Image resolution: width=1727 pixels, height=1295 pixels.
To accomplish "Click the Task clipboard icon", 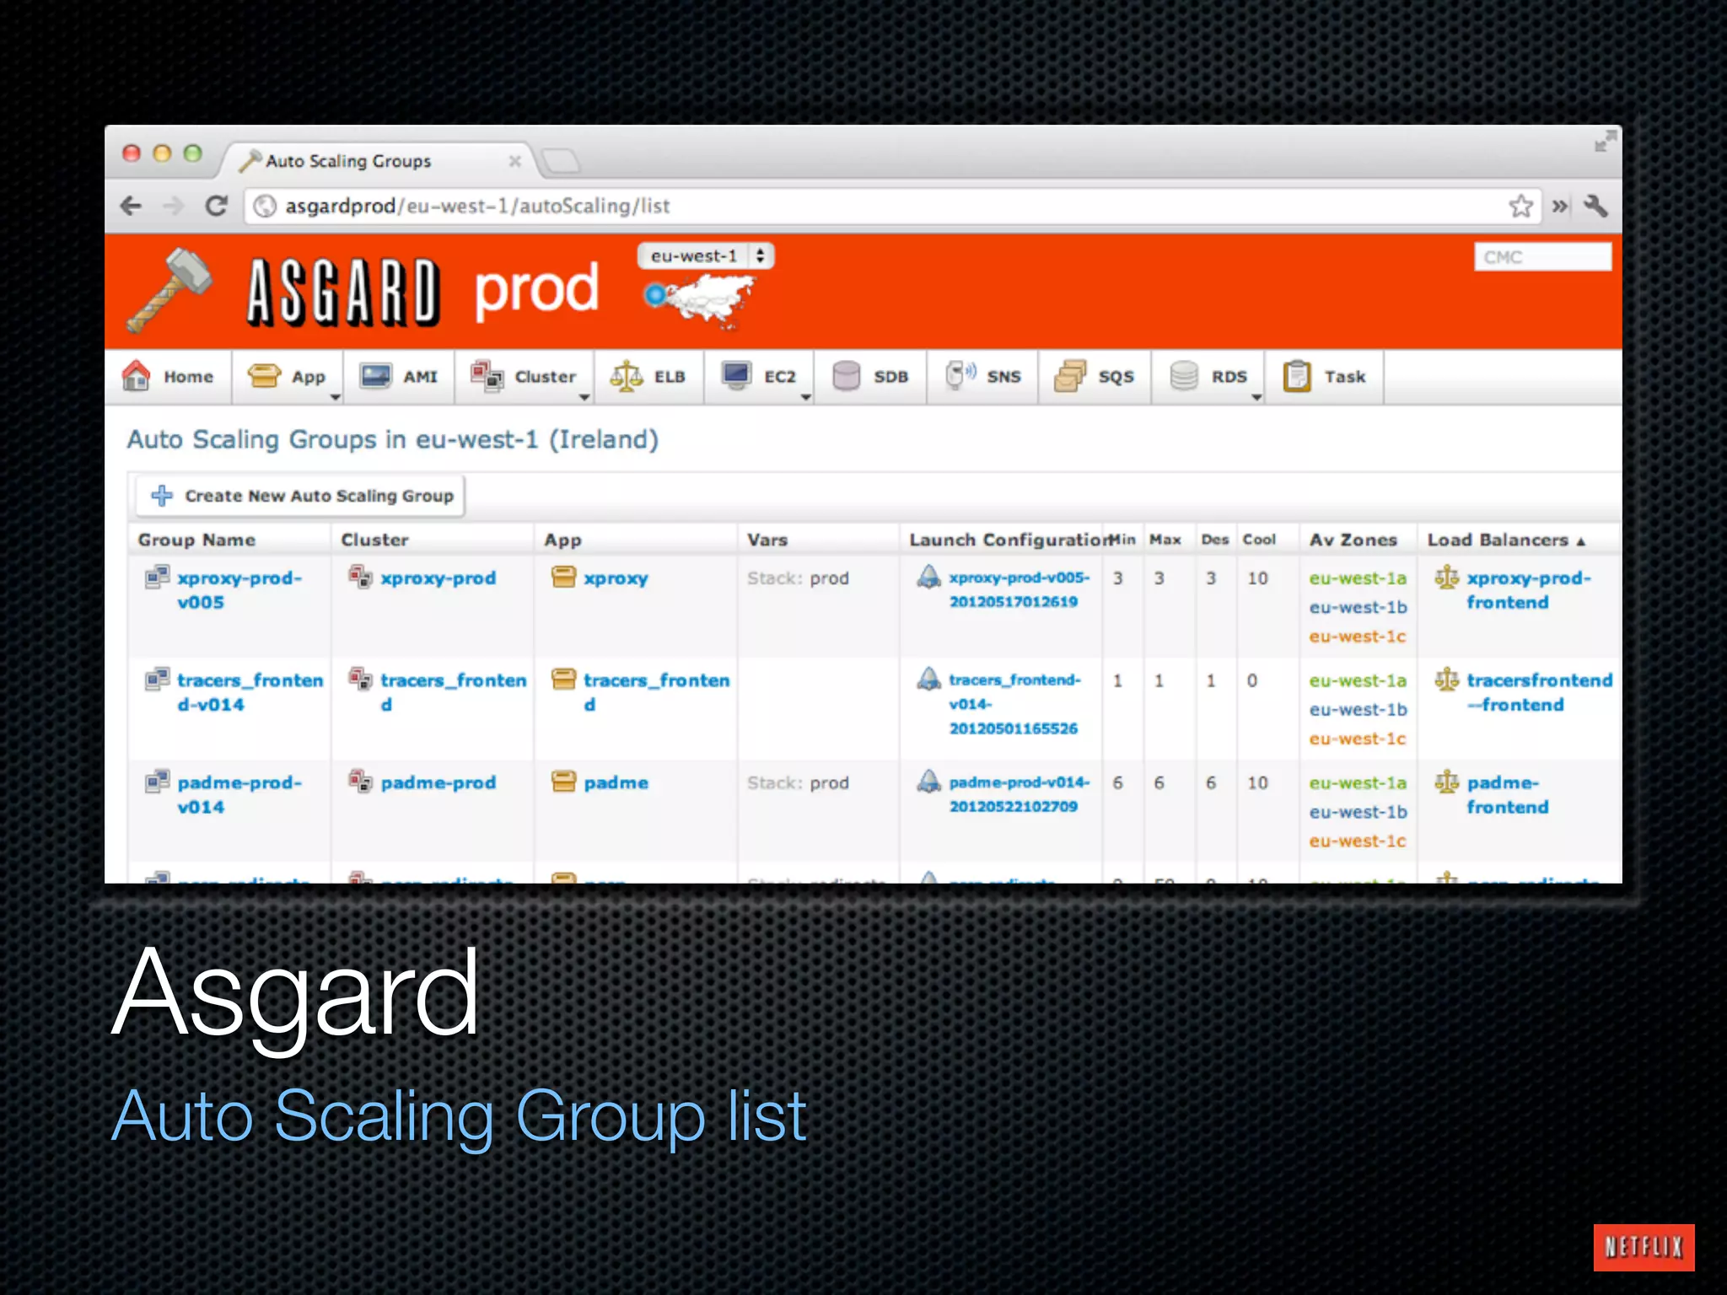I will pyautogui.click(x=1297, y=376).
